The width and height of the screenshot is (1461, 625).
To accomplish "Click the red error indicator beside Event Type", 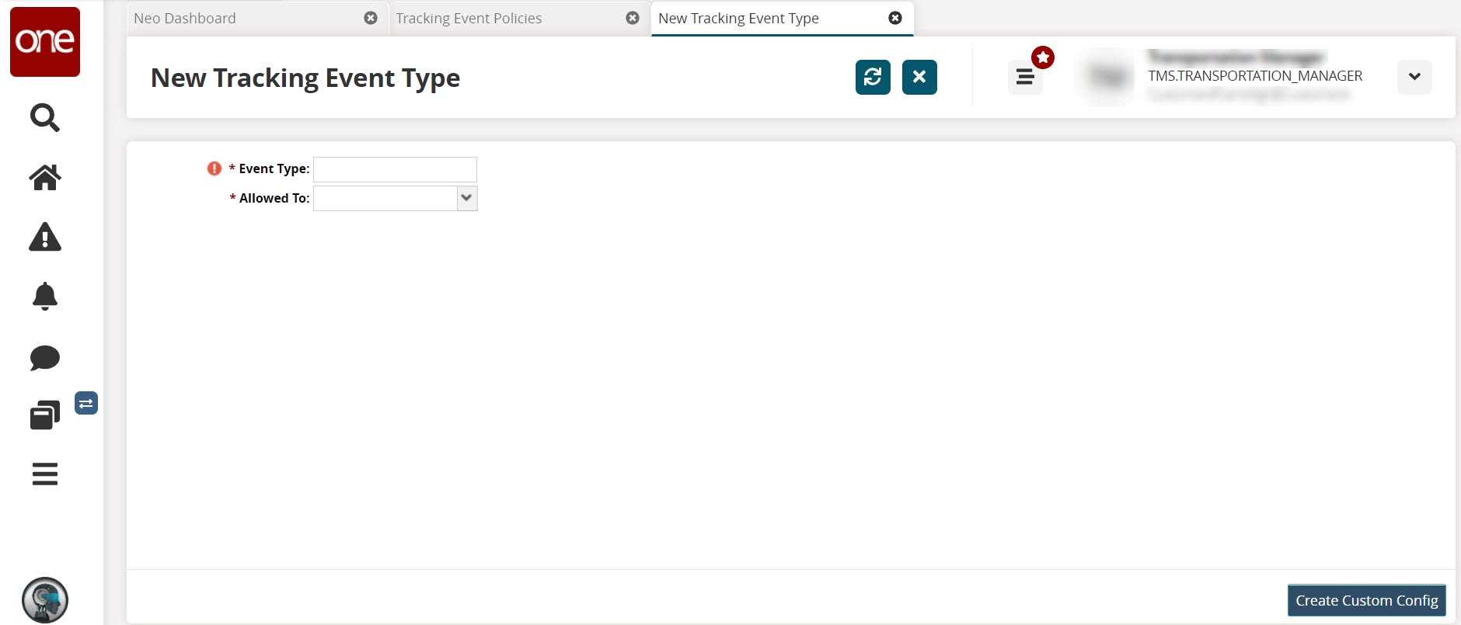I will (x=214, y=168).
